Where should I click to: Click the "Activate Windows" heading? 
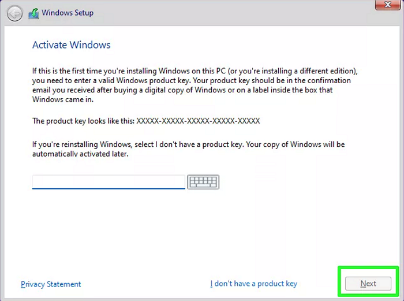pyautogui.click(x=71, y=45)
